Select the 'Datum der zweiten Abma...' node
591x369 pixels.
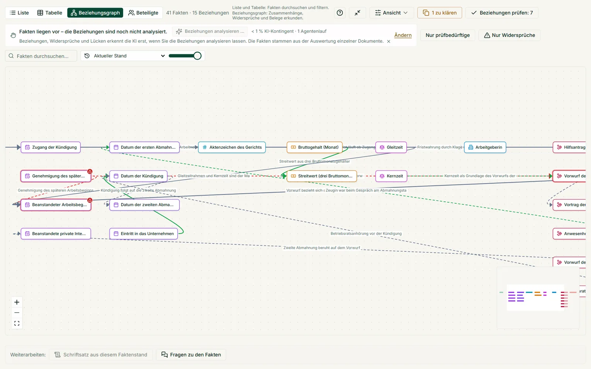pyautogui.click(x=144, y=205)
